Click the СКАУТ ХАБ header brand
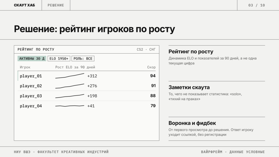 [x=24, y=5]
